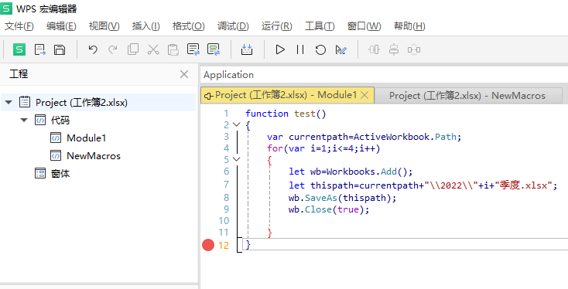This screenshot has height=289, width=568.
Task: Click the align horizontally toolbar icon
Action: [x=375, y=49]
